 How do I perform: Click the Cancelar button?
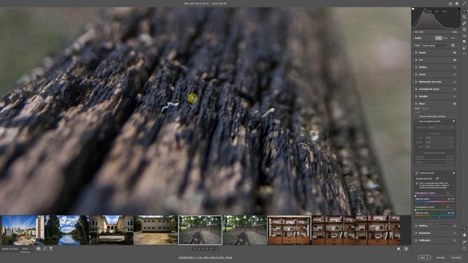[440, 257]
